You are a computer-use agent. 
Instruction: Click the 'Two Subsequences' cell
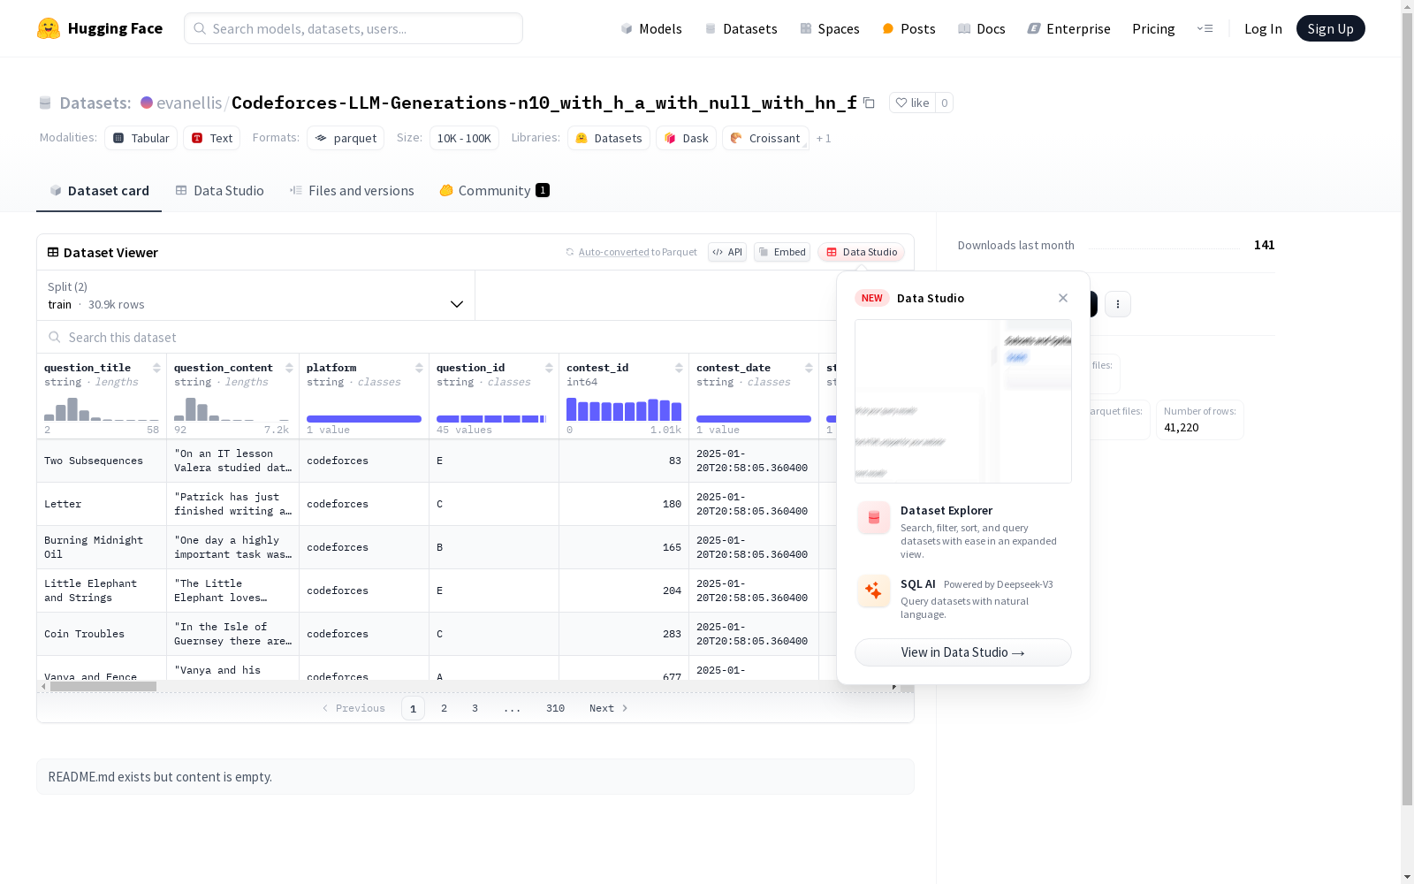[x=102, y=461]
